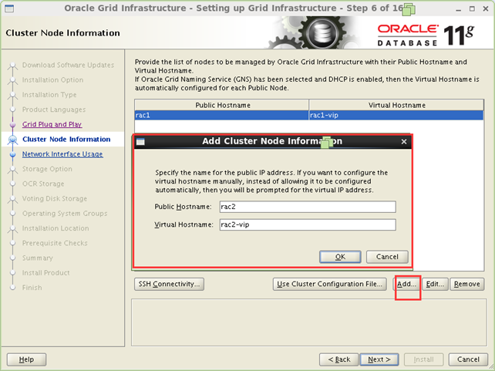Proceed with the Next button

pos(379,359)
